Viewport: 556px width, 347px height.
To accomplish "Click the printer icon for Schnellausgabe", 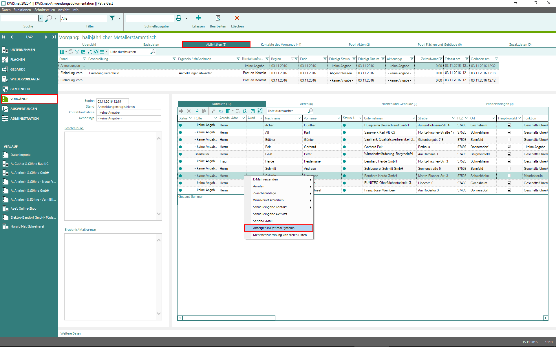I will click(179, 18).
